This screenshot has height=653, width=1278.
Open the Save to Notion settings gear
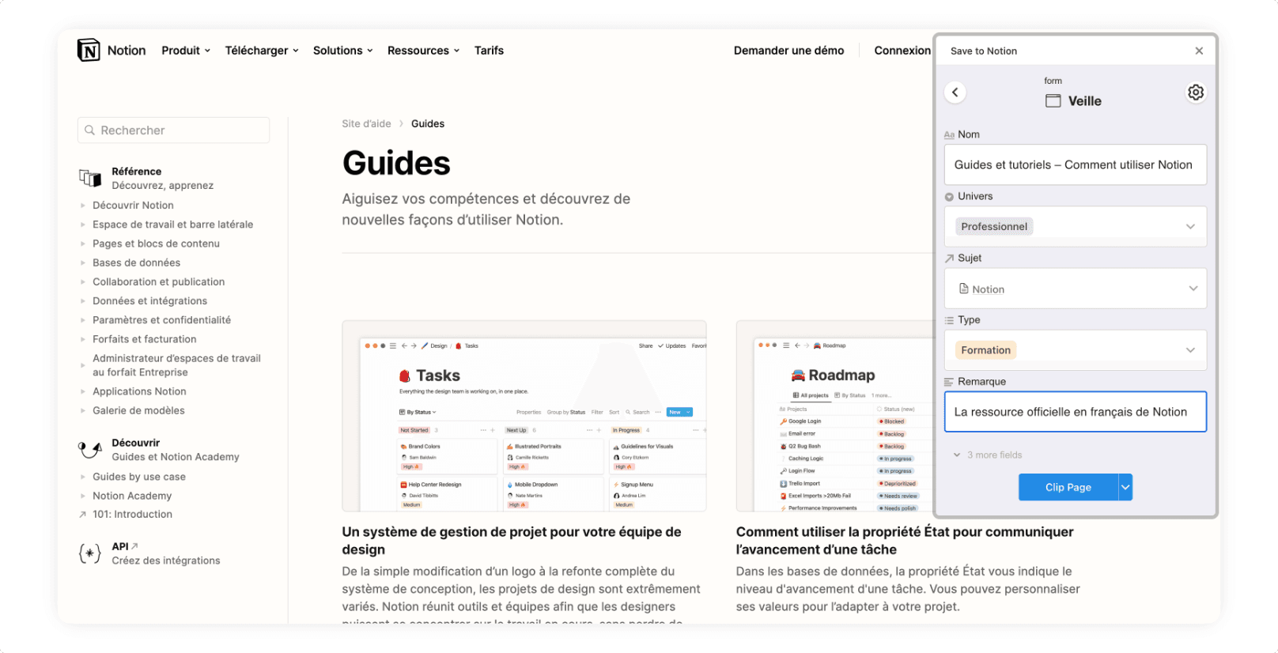coord(1195,92)
